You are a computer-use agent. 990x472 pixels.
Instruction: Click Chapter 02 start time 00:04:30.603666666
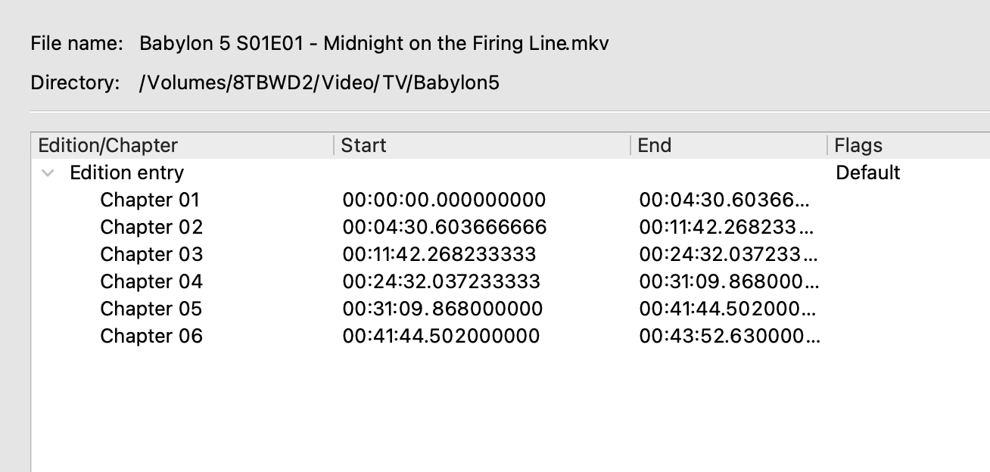(444, 228)
